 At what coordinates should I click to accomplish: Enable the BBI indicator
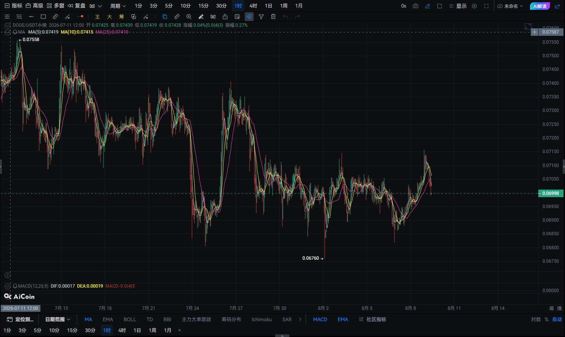coord(168,319)
